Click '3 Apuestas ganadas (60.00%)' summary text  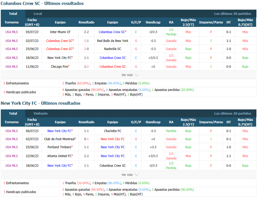point(83,190)
